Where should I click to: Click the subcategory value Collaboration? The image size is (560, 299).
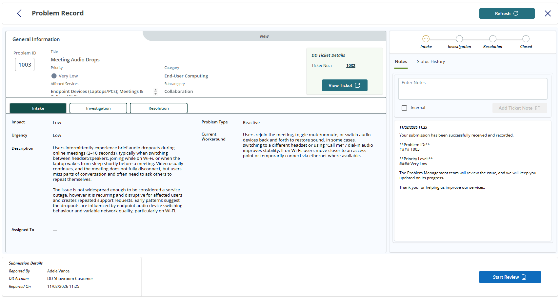click(x=179, y=92)
